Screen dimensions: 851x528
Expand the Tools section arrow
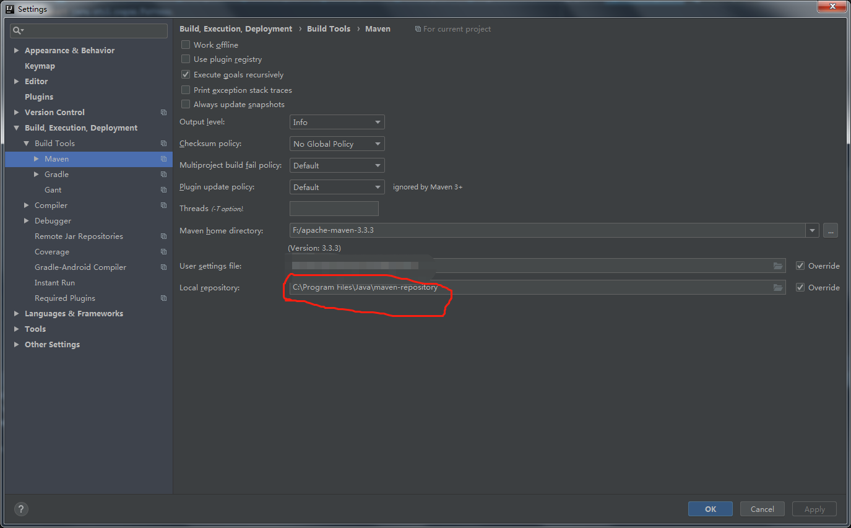17,329
